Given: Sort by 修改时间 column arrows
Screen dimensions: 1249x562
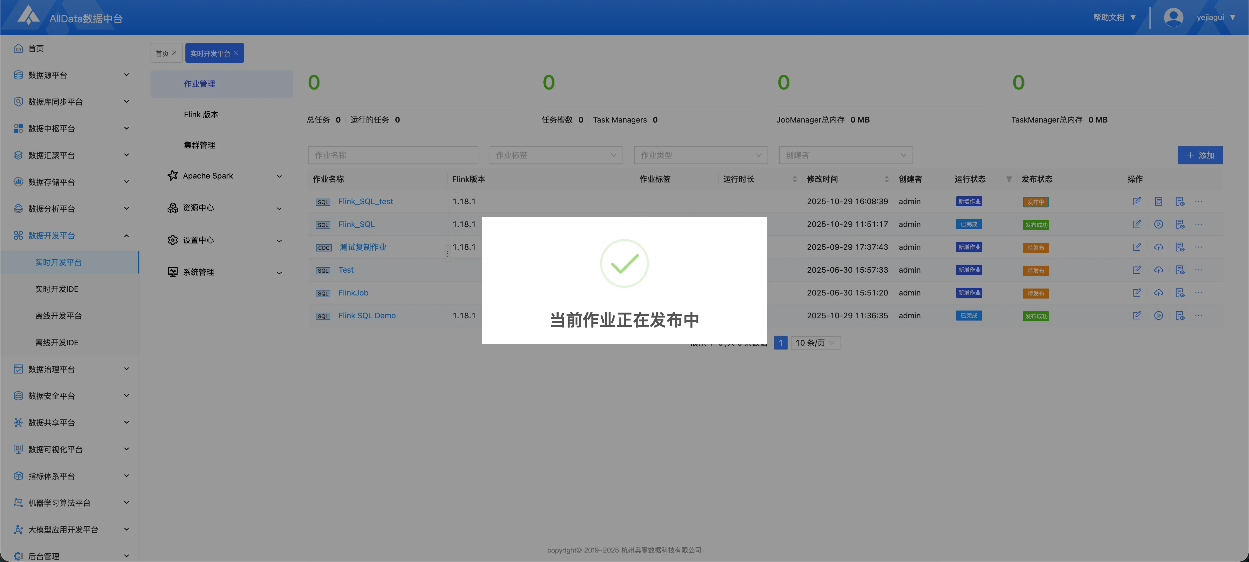Looking at the screenshot, I should (x=886, y=179).
